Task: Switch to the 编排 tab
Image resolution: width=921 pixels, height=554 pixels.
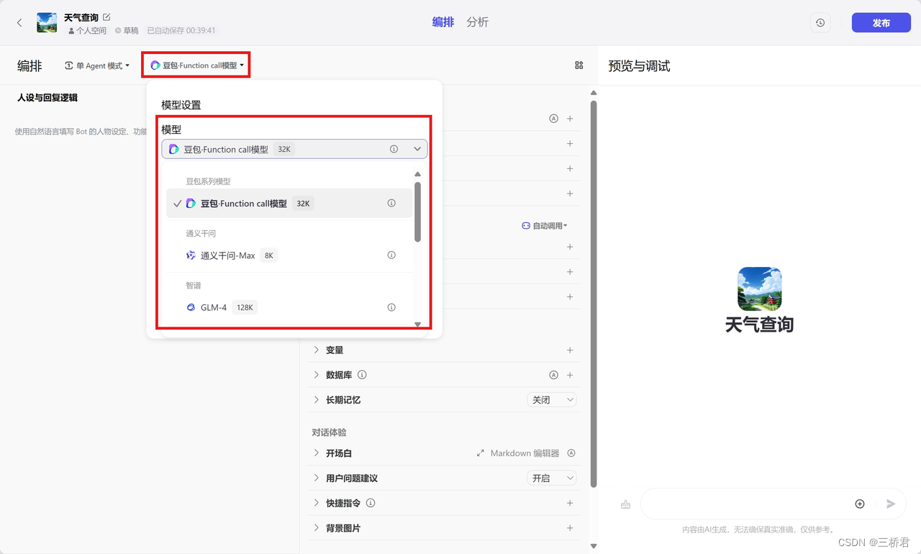Action: click(x=443, y=22)
